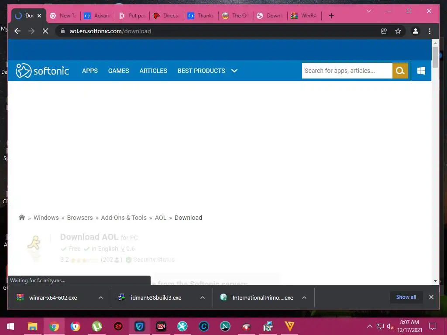
Task: Switch to the New Tab tab
Action: pos(63,16)
